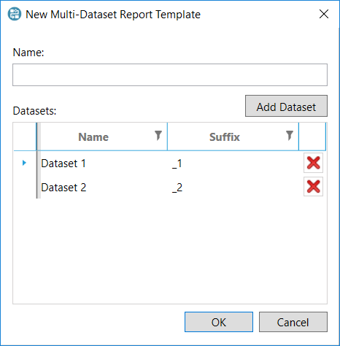The height and width of the screenshot is (346, 340).
Task: Delete Dataset 1 with red X icon
Action: [313, 163]
